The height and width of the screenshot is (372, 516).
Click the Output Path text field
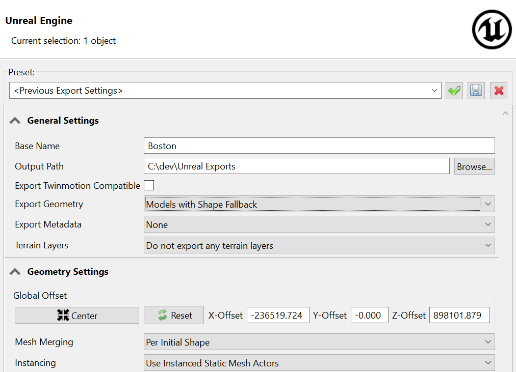click(296, 166)
